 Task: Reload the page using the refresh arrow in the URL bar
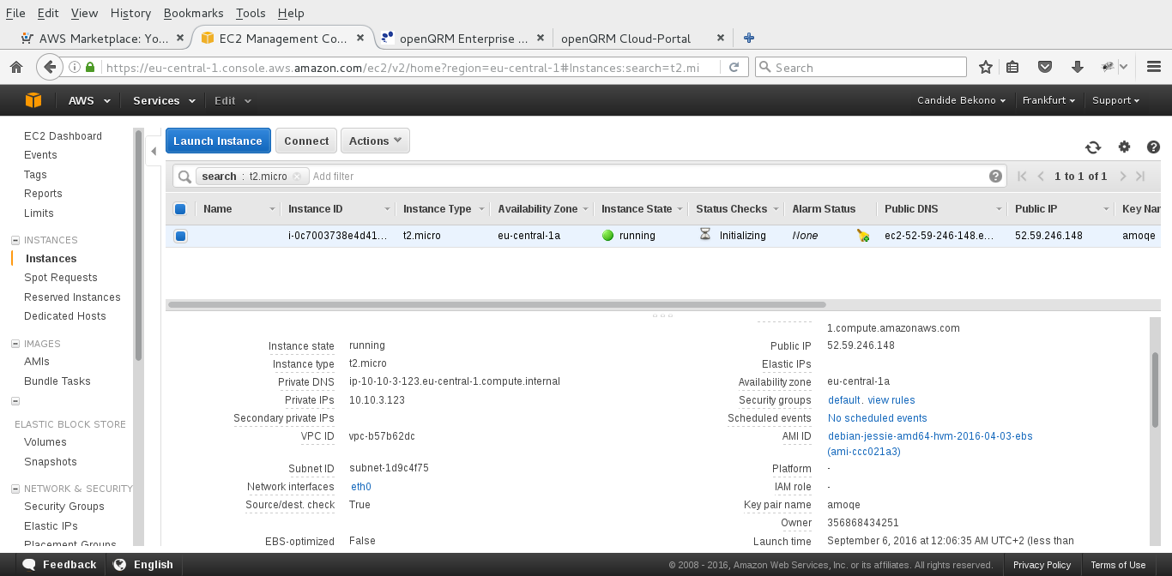coord(734,67)
